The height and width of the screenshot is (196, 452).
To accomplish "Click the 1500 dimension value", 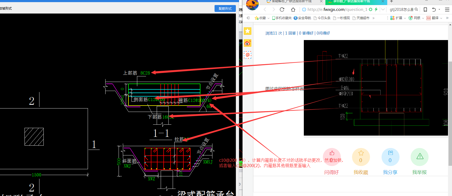I will 37,175.
